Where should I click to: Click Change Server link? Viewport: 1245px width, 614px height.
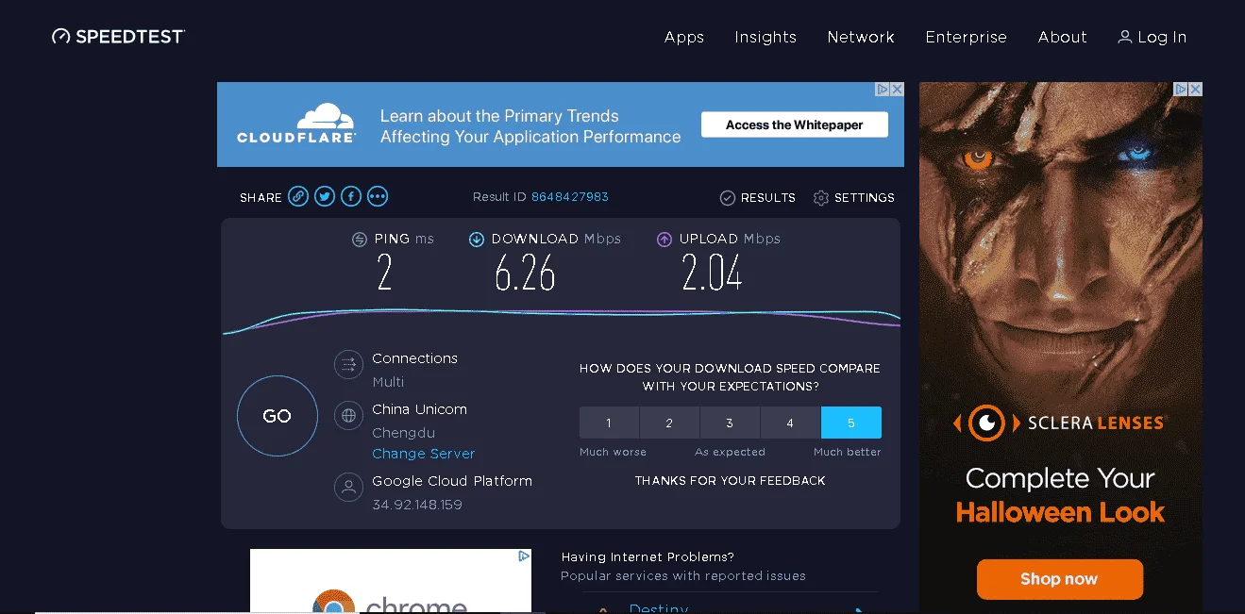pos(424,454)
